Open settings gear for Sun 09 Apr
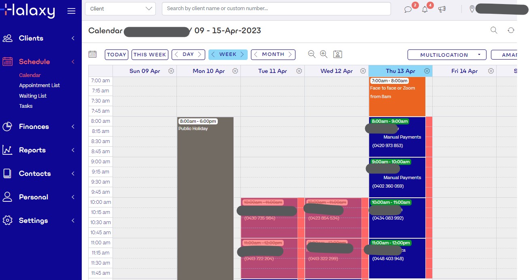 [x=171, y=71]
